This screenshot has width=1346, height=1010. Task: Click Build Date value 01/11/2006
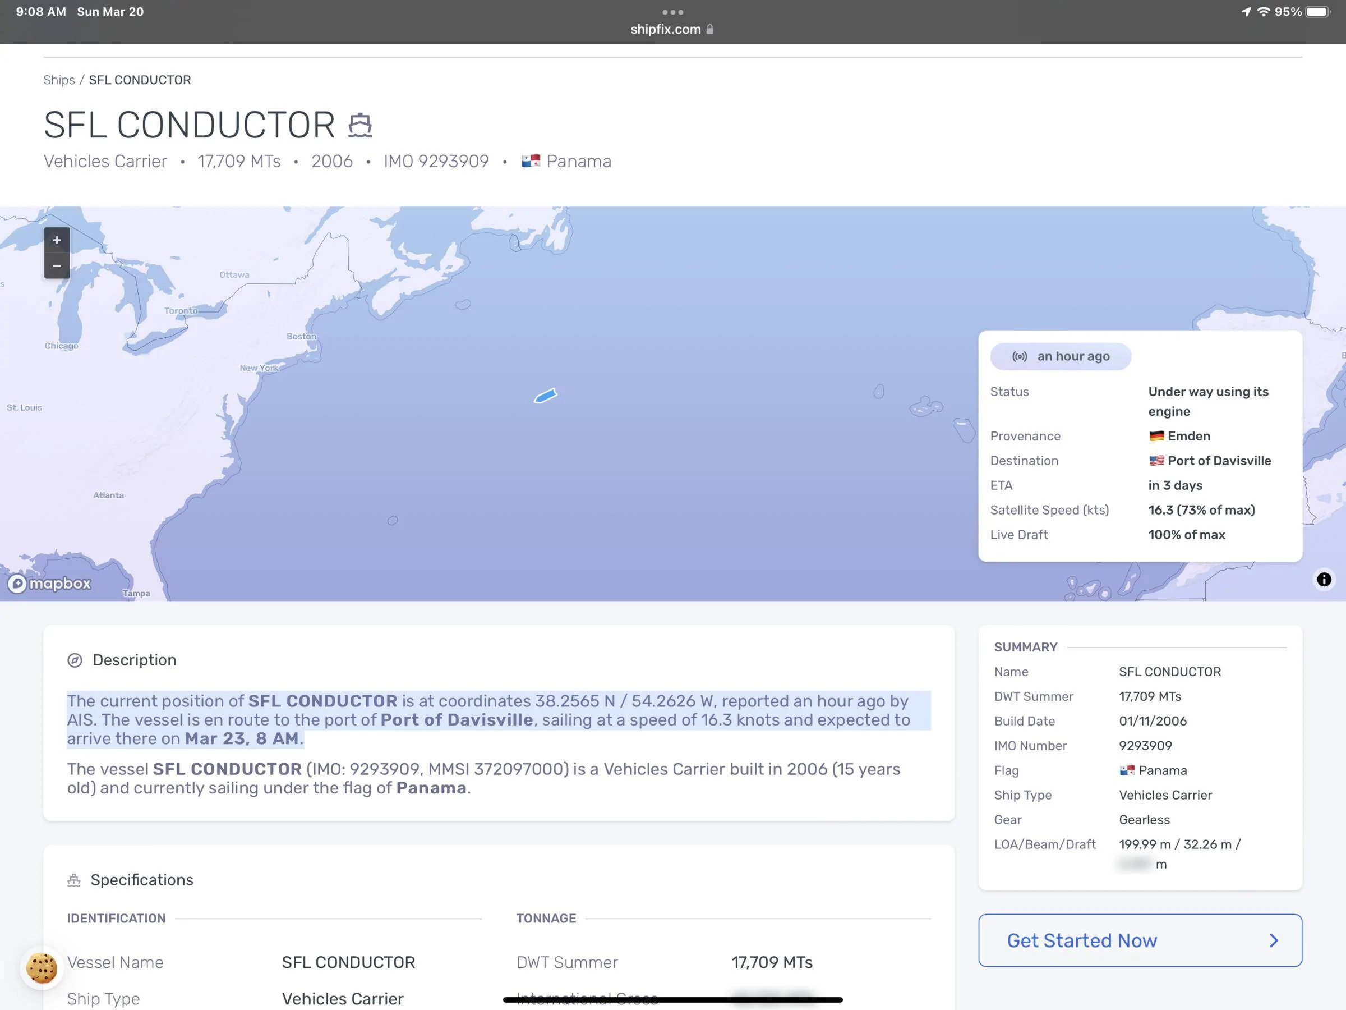[1153, 722]
